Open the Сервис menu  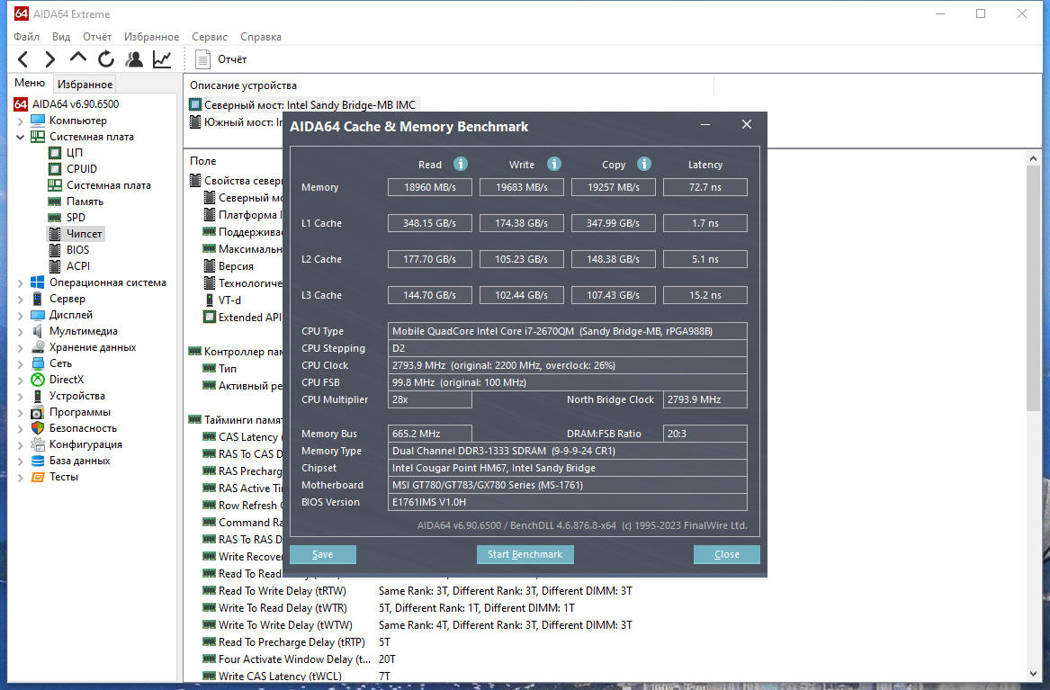tap(209, 37)
